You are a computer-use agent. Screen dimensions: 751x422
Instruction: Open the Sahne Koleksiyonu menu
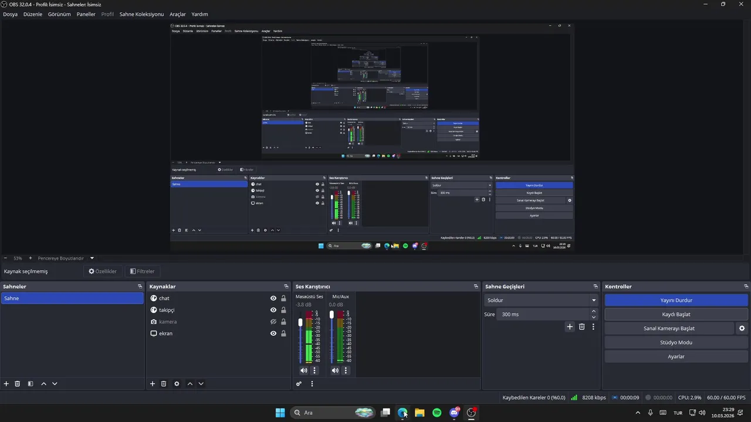141,14
